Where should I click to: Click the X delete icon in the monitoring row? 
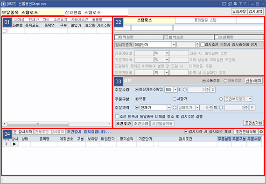6,144
